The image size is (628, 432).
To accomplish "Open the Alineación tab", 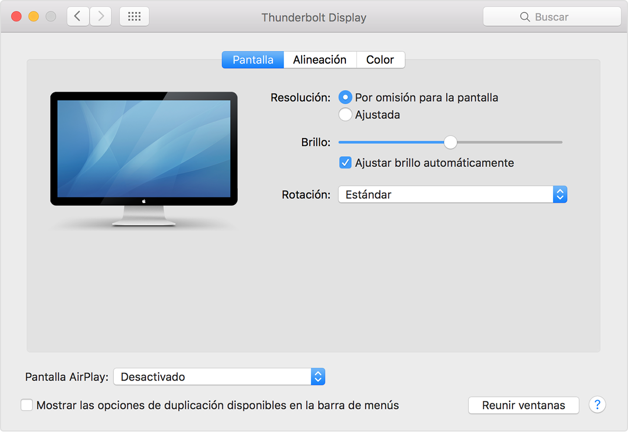I will coord(319,60).
